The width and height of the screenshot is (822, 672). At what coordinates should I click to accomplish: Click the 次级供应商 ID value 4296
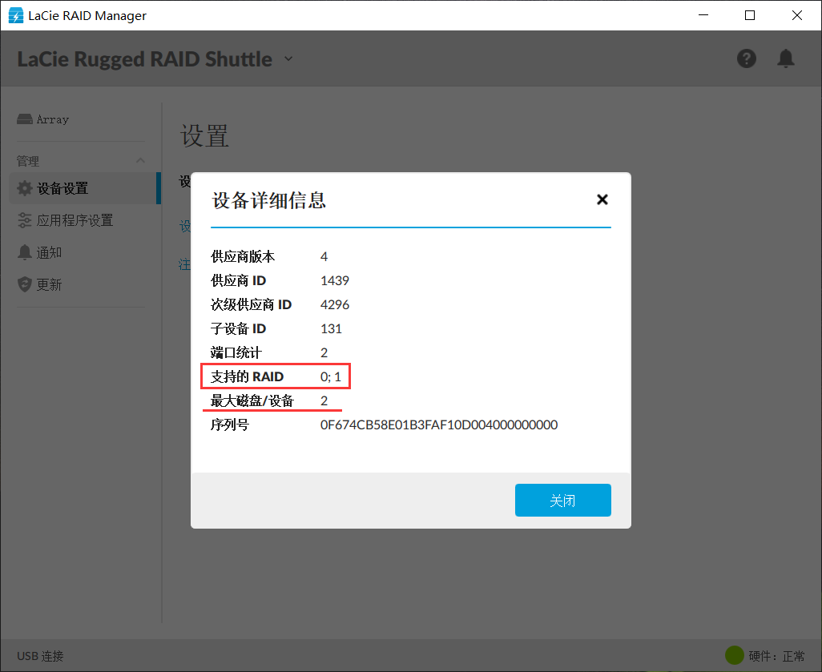click(334, 304)
